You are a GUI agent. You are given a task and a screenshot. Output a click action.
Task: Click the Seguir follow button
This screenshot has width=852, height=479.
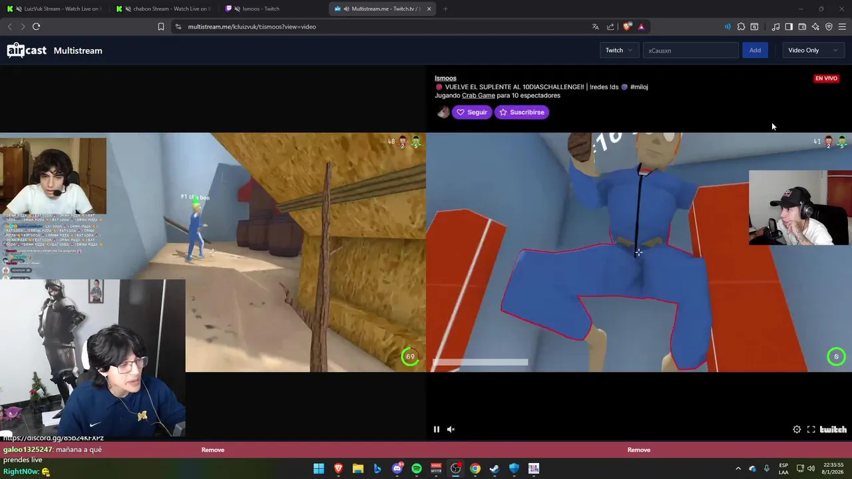point(472,112)
